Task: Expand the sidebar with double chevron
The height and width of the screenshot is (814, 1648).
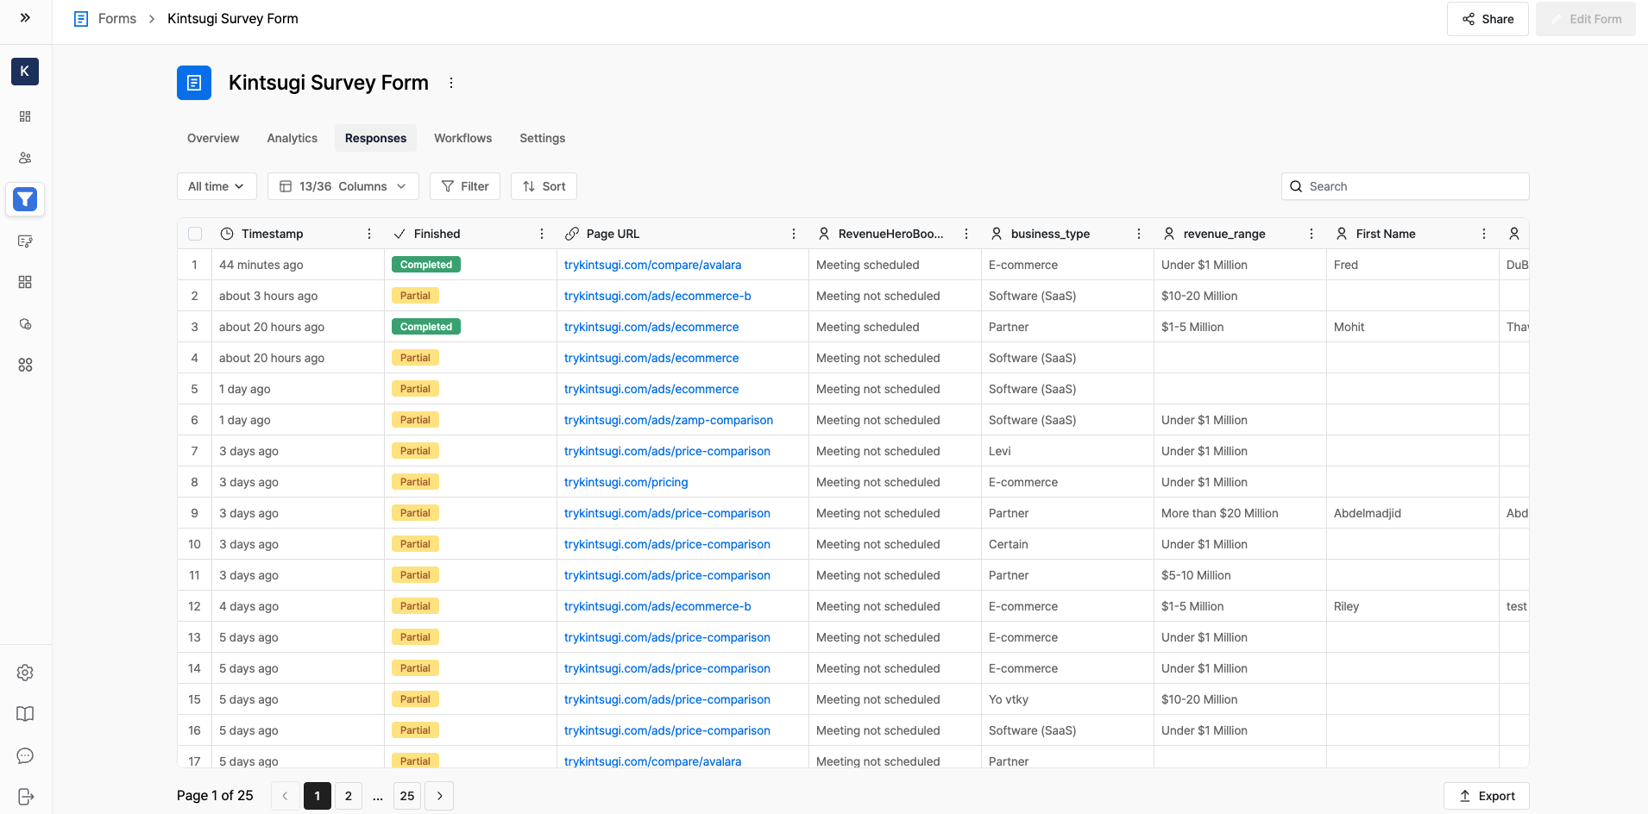Action: 25,18
